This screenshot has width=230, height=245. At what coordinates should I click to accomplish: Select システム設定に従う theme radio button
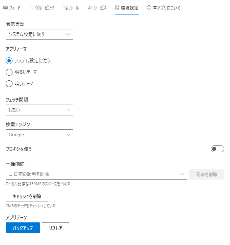tap(9, 61)
